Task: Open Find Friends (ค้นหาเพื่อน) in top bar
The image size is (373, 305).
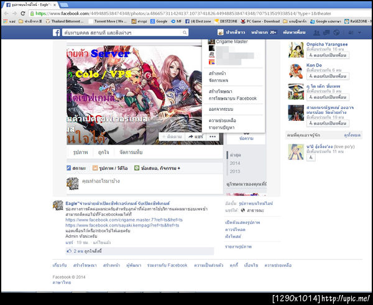Action: tap(294, 32)
